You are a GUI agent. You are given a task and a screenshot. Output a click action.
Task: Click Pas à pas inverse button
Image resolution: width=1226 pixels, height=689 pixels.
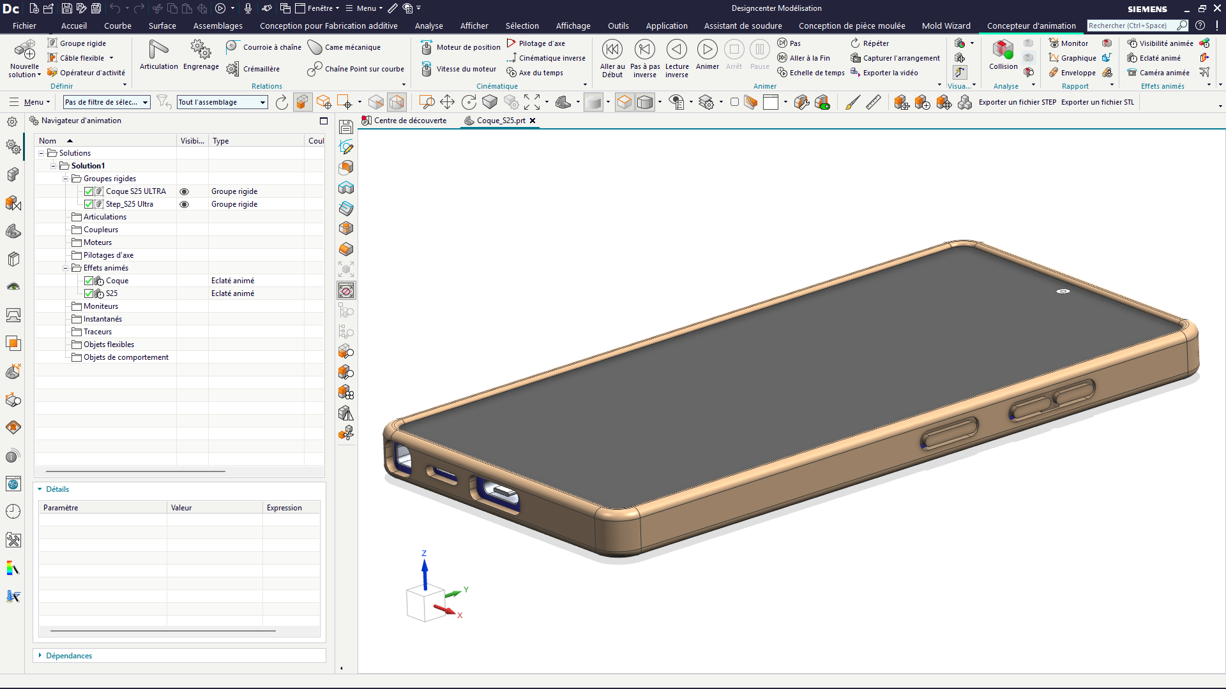(645, 59)
